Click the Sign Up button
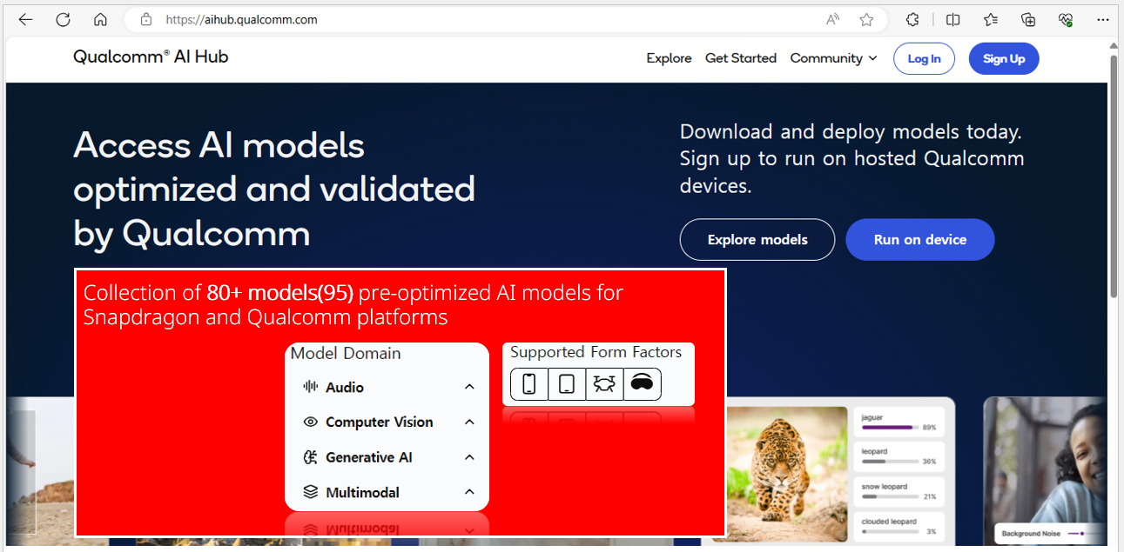The image size is (1124, 552). pos(1004,58)
